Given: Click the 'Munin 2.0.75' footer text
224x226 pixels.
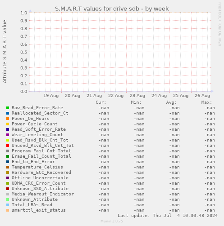Looking at the screenshot, I should [x=112, y=221].
